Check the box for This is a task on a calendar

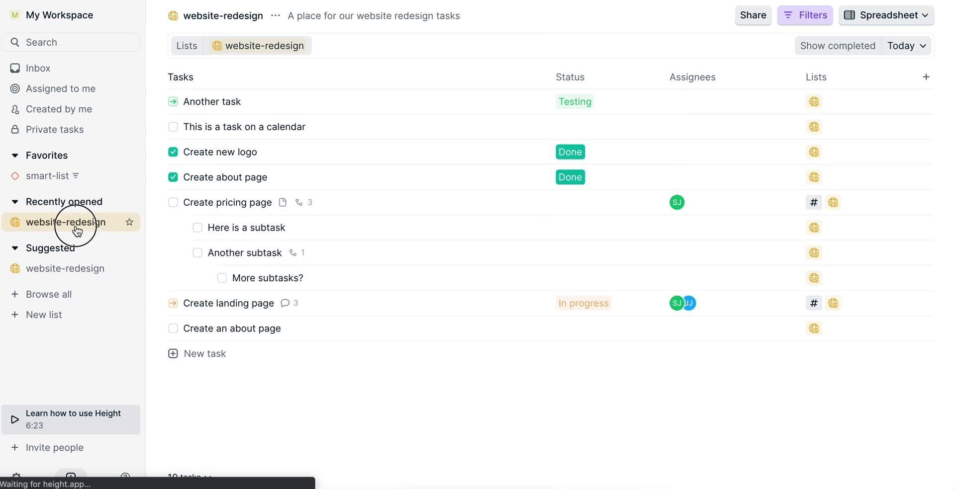pyautogui.click(x=173, y=127)
